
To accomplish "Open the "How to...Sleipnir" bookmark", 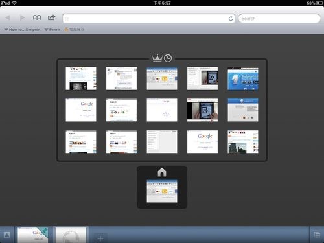I will pyautogui.click(x=22, y=30).
